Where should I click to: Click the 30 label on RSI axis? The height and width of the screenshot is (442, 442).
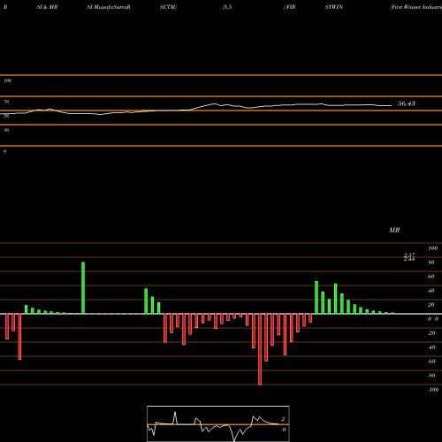coord(6,130)
